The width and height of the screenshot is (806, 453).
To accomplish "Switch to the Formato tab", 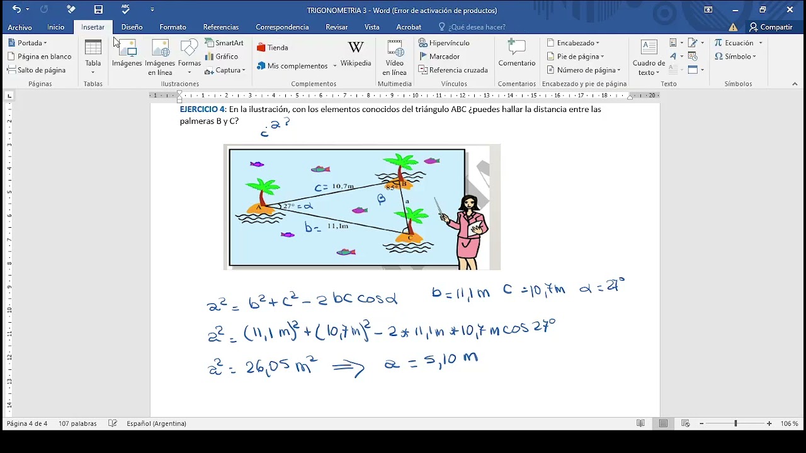I will pyautogui.click(x=173, y=27).
